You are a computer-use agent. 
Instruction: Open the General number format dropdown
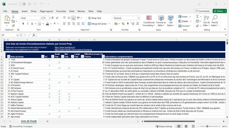coord(138,18)
